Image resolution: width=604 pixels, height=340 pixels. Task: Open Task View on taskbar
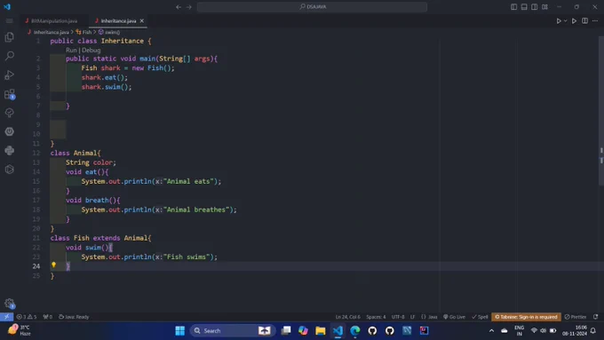[286, 330]
